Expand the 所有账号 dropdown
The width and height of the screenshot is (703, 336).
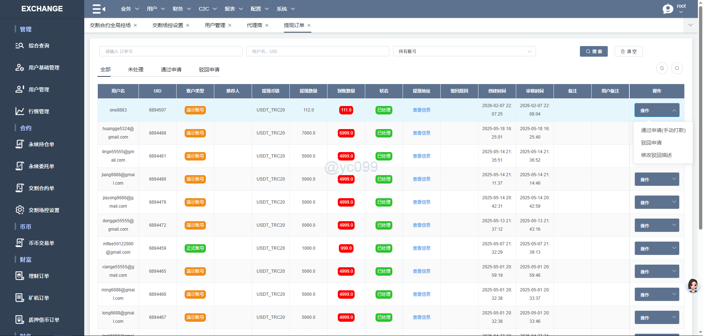click(464, 52)
